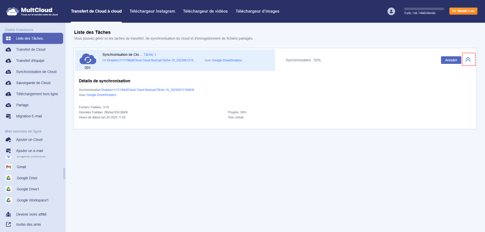
Task: Click the sidebar services scrollbar handle
Action: point(64,174)
